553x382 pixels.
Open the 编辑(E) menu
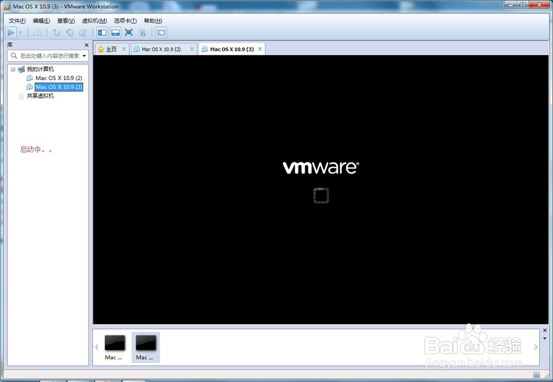41,21
